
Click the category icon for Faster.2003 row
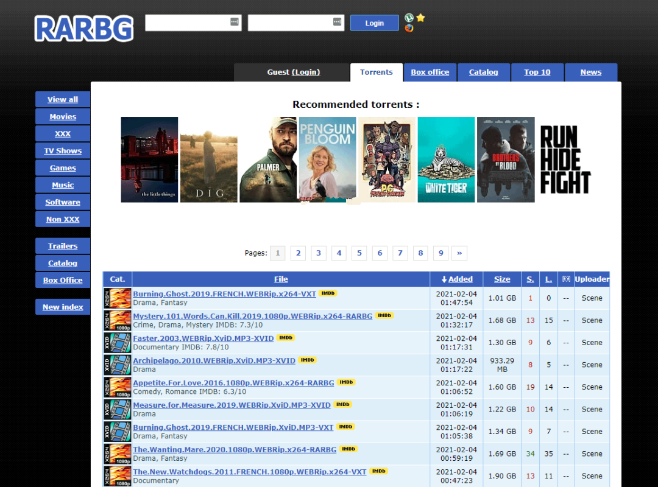(x=118, y=343)
